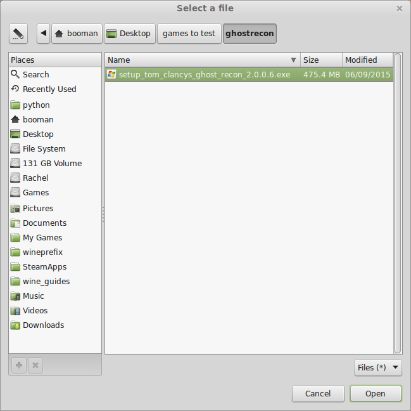The width and height of the screenshot is (411, 411).
Task: Select the ghostrecon path button
Action: [250, 34]
